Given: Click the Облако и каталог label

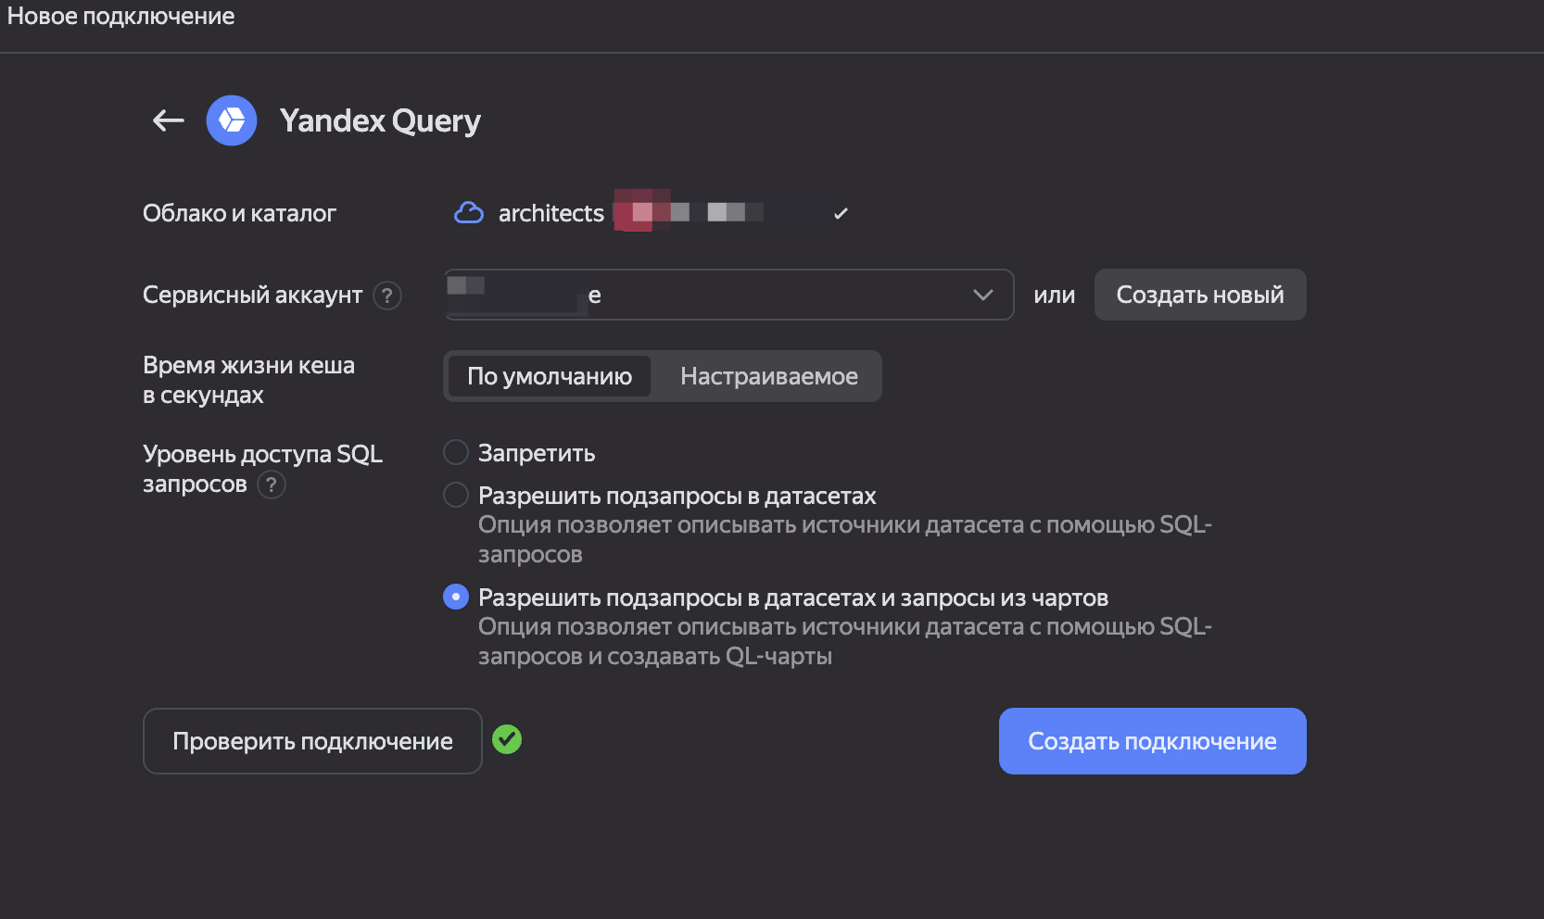Looking at the screenshot, I should coord(239,213).
